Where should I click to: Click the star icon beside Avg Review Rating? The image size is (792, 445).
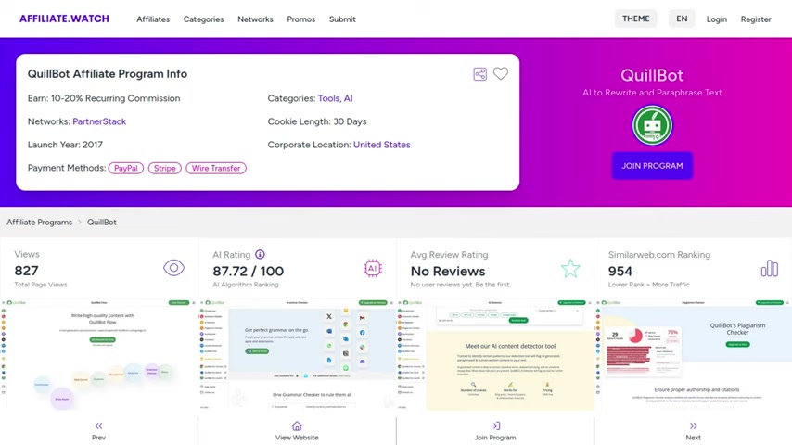570,268
